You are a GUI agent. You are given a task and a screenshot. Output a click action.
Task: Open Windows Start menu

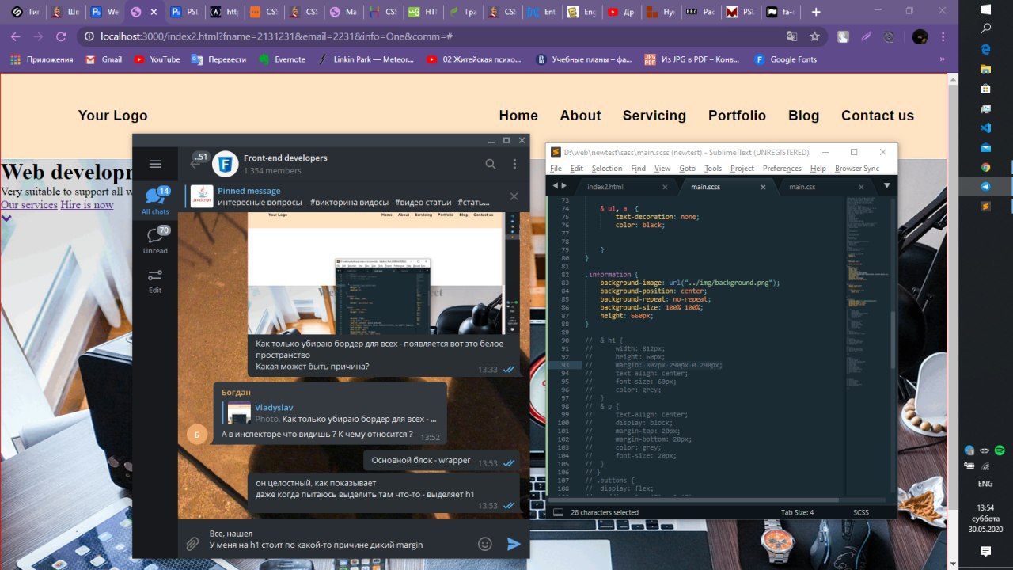coord(985,9)
